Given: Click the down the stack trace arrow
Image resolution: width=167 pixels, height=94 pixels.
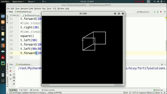Looking at the screenshot, I should [x=14, y=71].
